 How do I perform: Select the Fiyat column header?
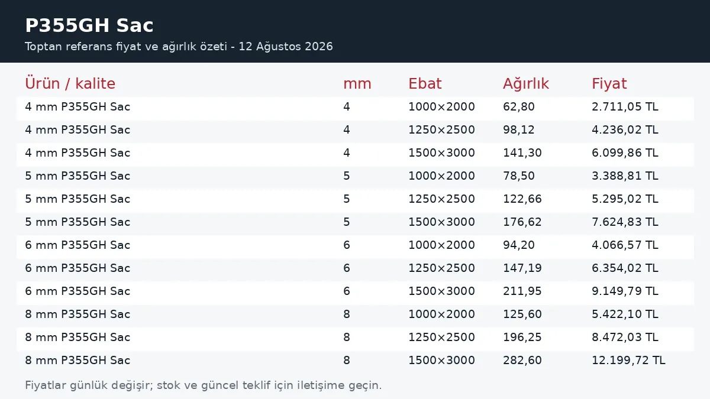click(609, 83)
